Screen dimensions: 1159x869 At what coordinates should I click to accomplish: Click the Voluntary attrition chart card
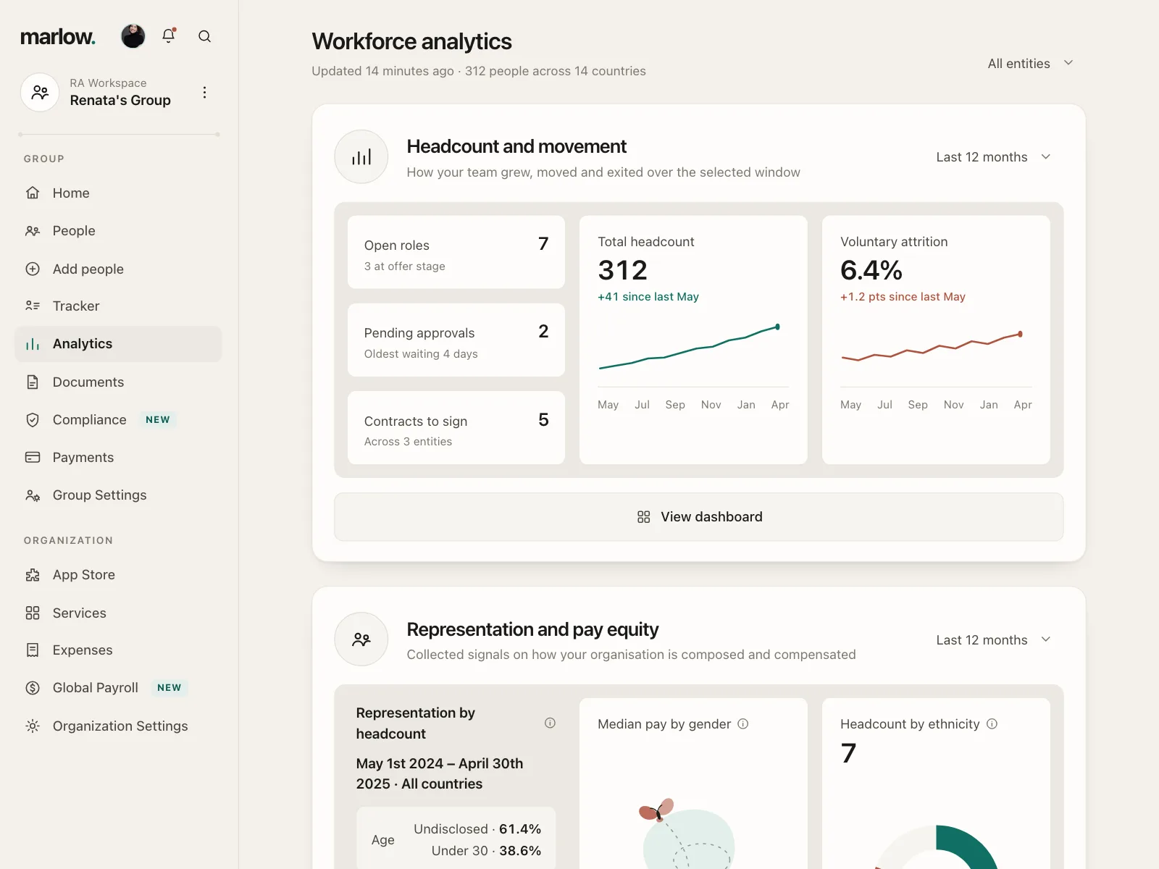936,340
